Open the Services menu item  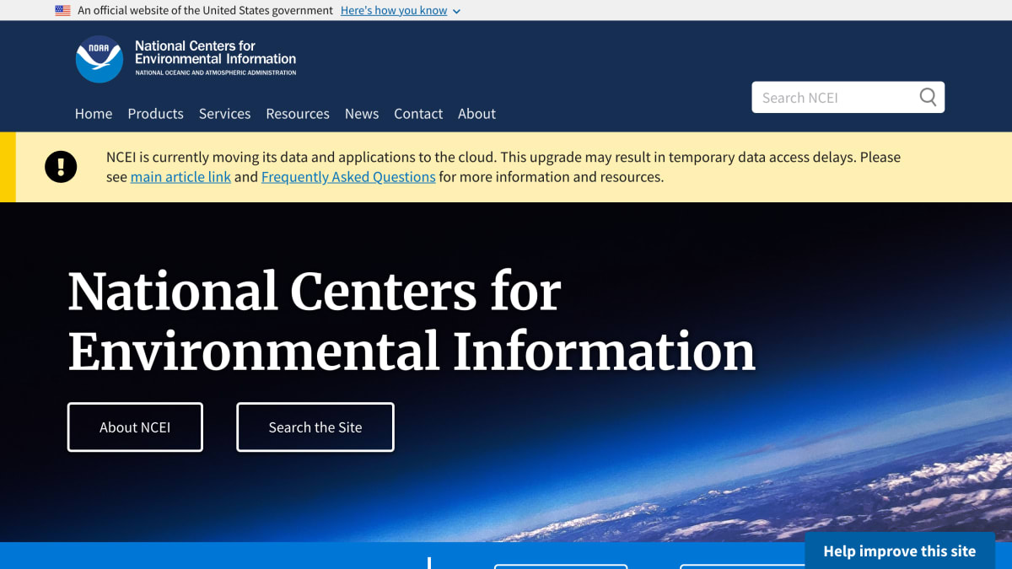pos(224,114)
